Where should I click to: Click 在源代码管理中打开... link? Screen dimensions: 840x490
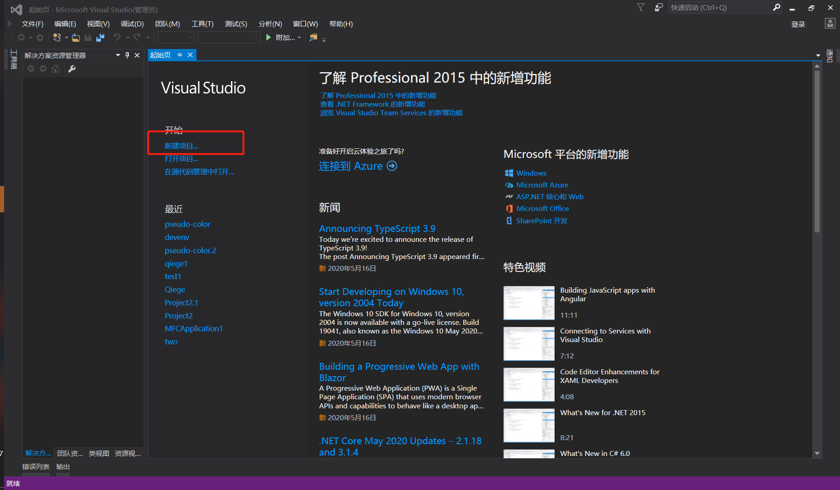click(199, 172)
